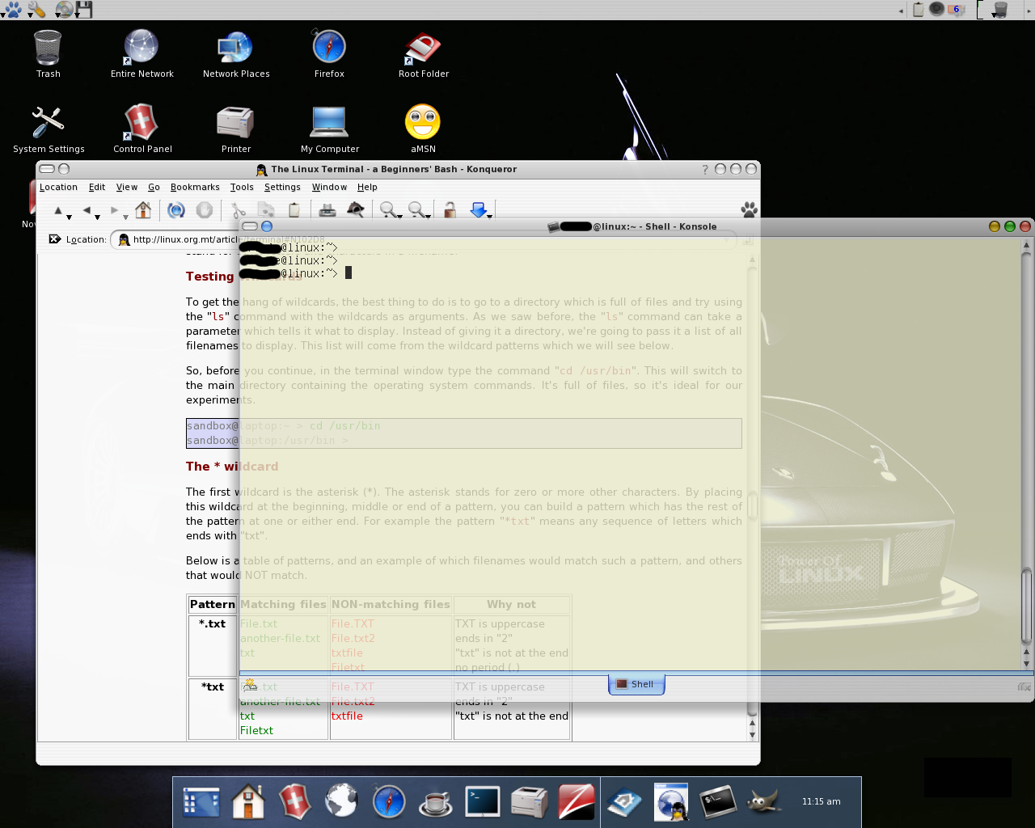1035x828 pixels.
Task: Open the coffee cup icon in dock
Action: point(435,802)
